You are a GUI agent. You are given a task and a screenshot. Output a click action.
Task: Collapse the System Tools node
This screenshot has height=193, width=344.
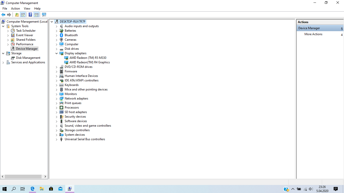[3, 26]
